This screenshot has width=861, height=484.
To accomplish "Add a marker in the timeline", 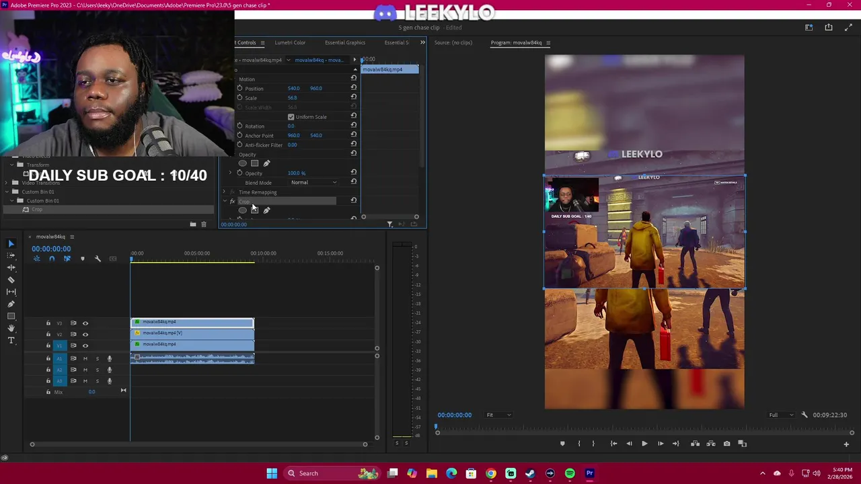I will coord(83,259).
